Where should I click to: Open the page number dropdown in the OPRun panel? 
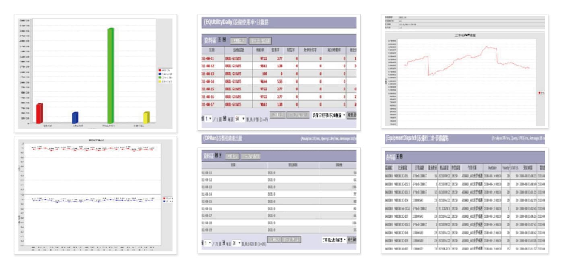click(208, 243)
